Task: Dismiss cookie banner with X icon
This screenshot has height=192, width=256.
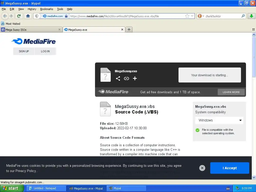Action: click(x=202, y=168)
